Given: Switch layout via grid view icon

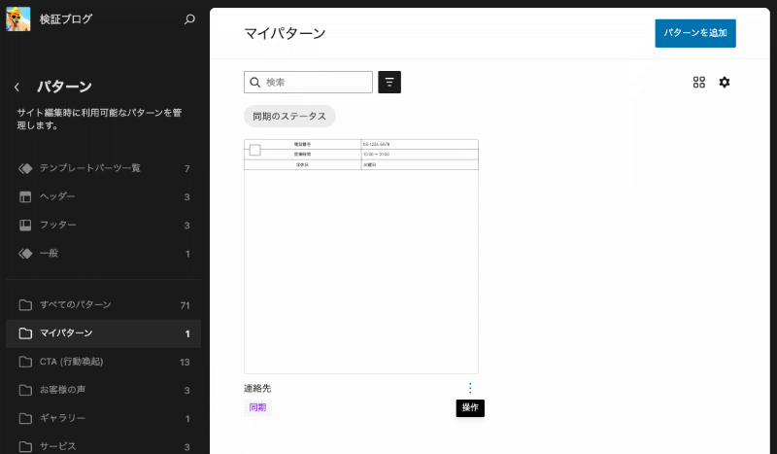Looking at the screenshot, I should click(698, 83).
